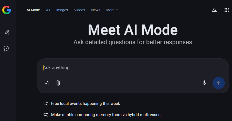Select the memory foam vs hybrid mattresses suggestion
This screenshot has width=232, height=121.
(x=106, y=115)
